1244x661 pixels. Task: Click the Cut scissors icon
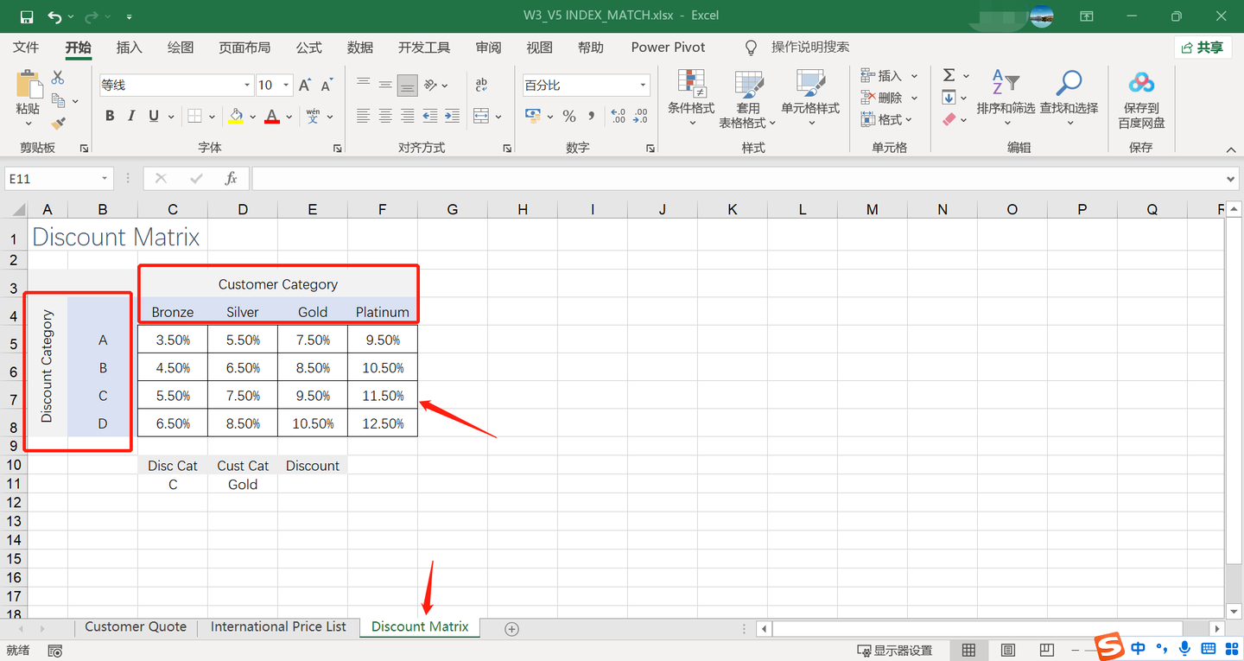(x=58, y=78)
